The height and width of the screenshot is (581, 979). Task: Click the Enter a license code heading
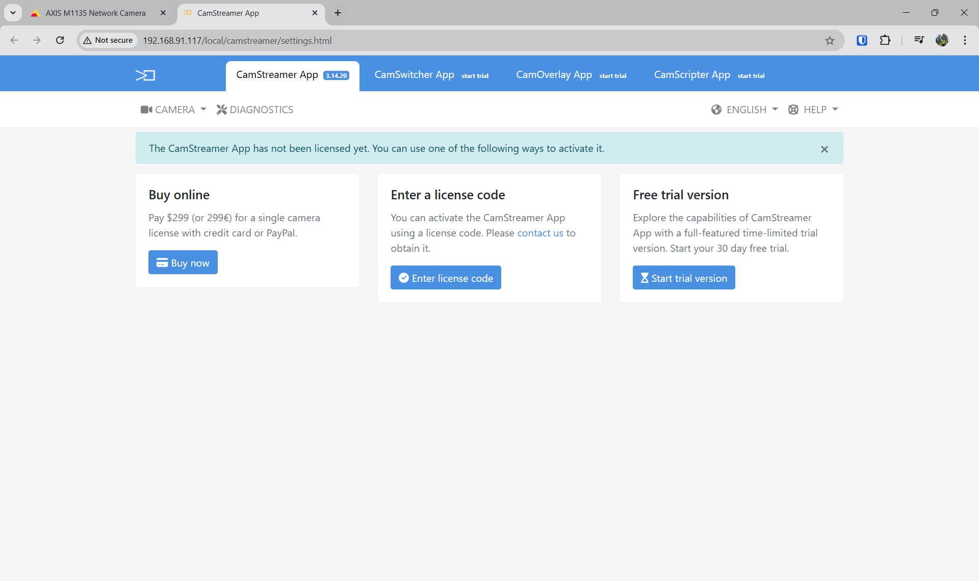pos(448,195)
